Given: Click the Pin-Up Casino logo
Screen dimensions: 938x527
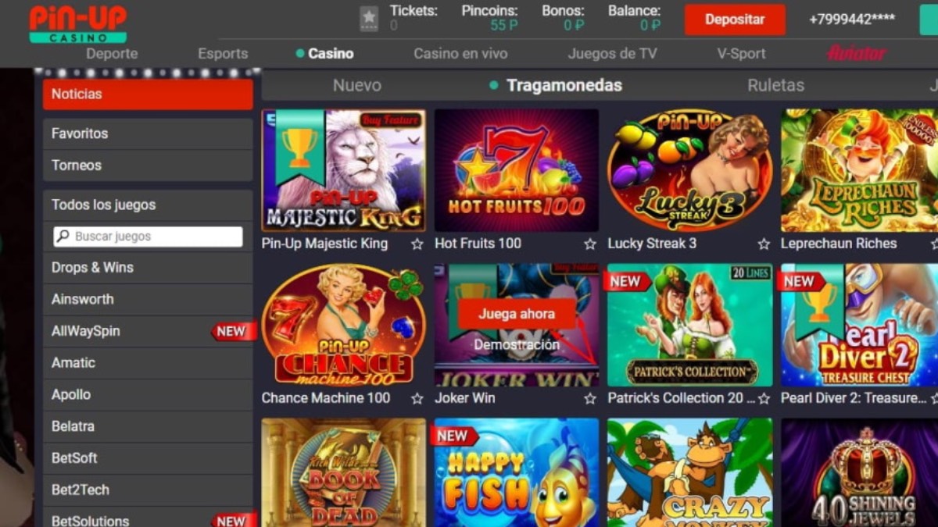Looking at the screenshot, I should click(77, 23).
